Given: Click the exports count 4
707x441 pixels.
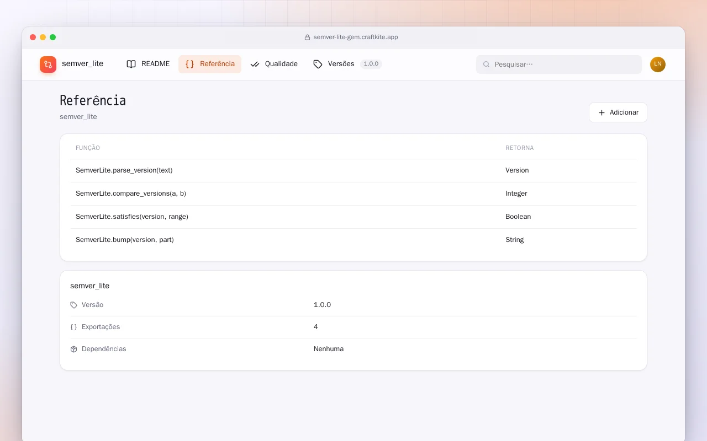Looking at the screenshot, I should point(316,327).
